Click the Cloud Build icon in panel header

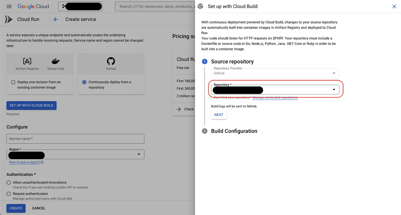click(x=200, y=6)
